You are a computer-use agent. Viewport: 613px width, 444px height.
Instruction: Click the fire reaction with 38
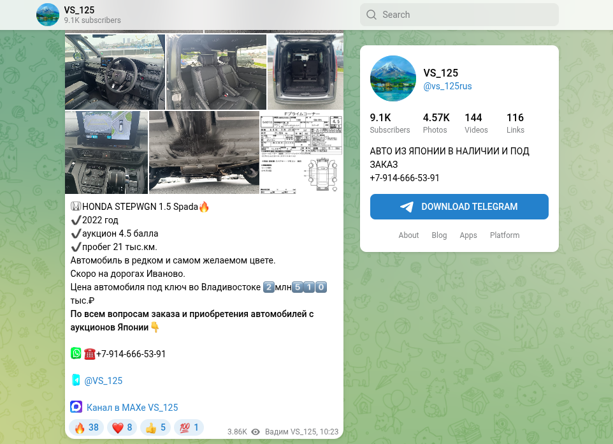87,427
